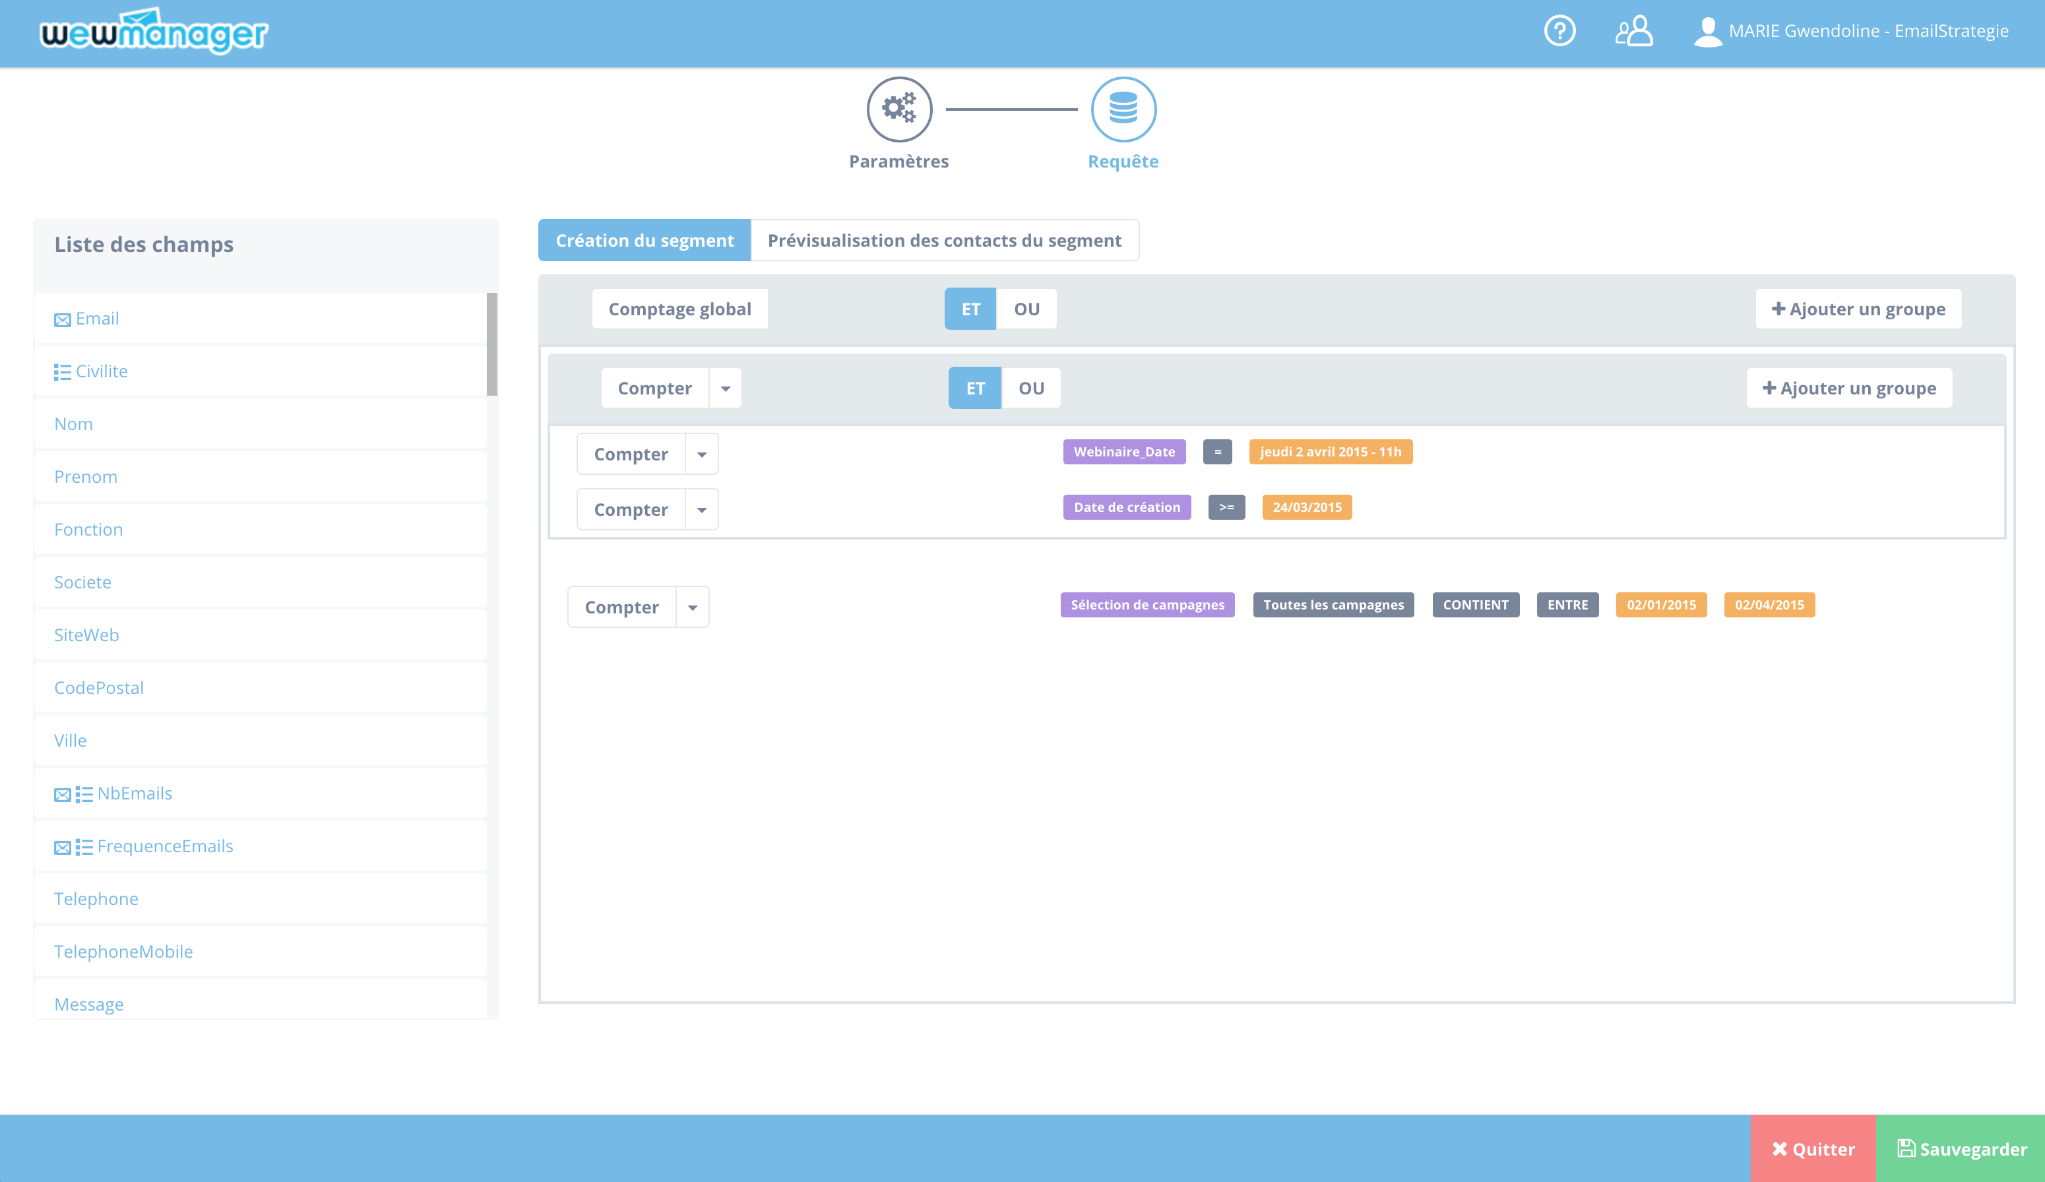
Task: Click the Paramètres gear settings icon
Action: coord(899,108)
